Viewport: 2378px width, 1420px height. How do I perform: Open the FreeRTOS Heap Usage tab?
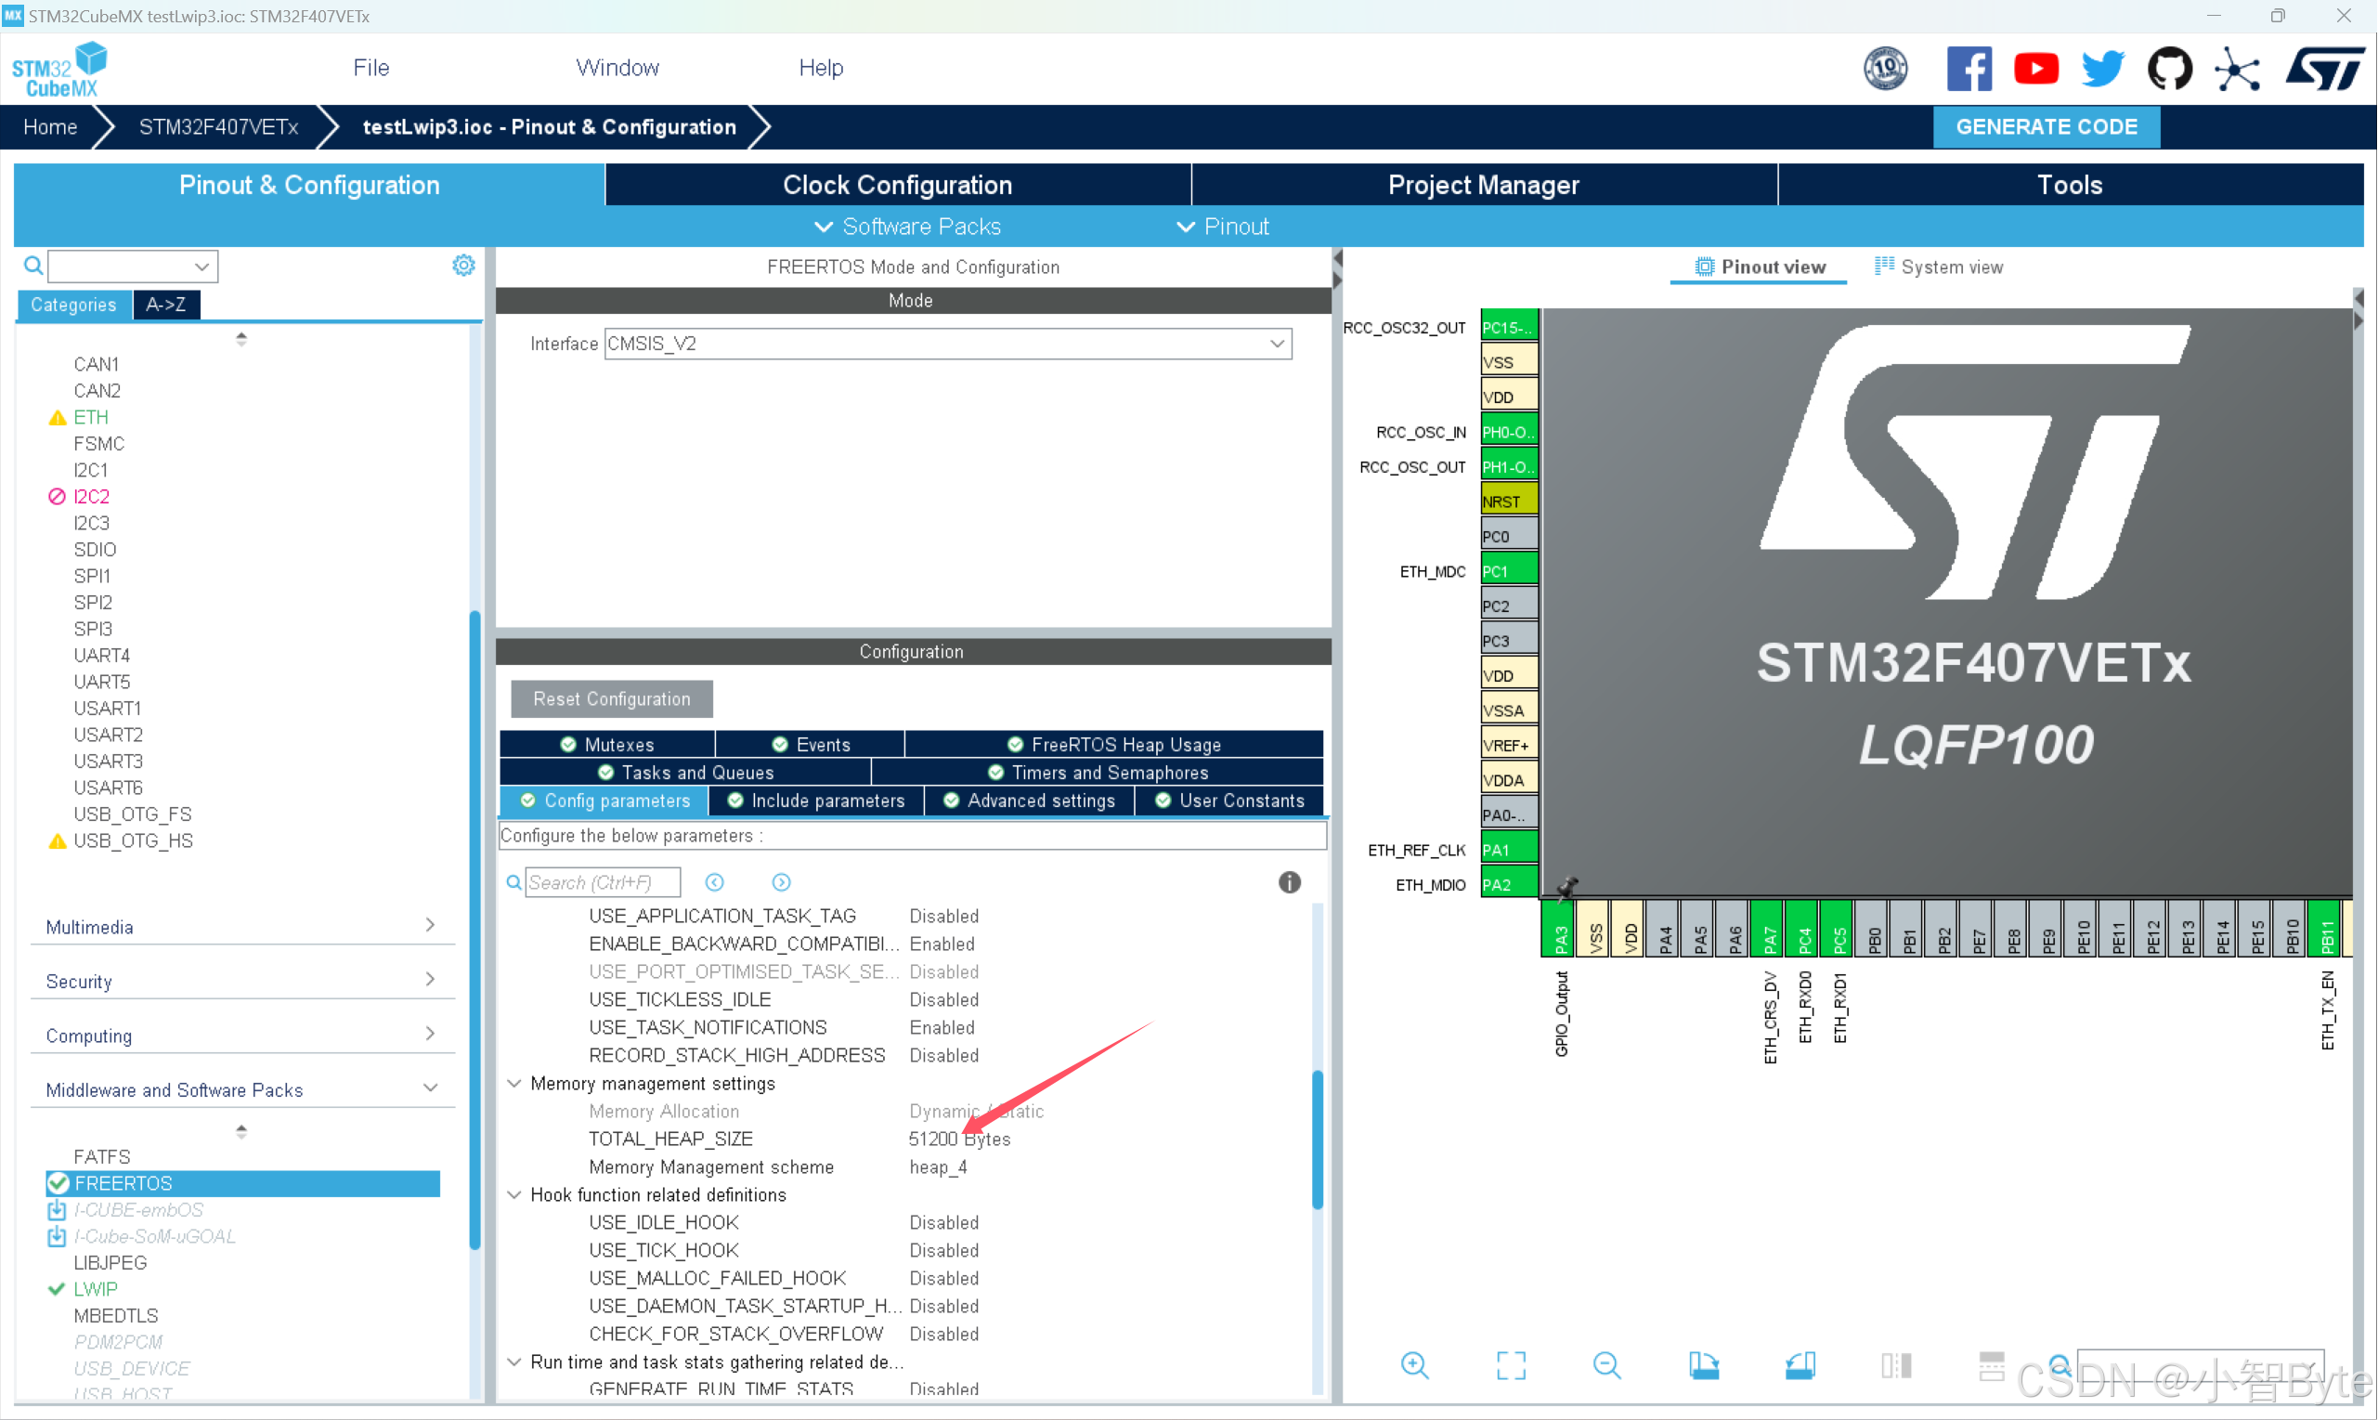[1113, 745]
